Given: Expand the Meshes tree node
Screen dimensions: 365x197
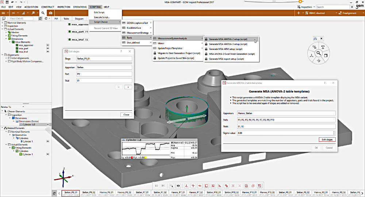Looking at the screenshot, I should [x=6, y=32].
